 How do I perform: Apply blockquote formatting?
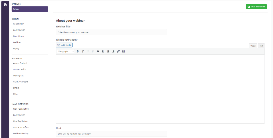tap(98, 51)
